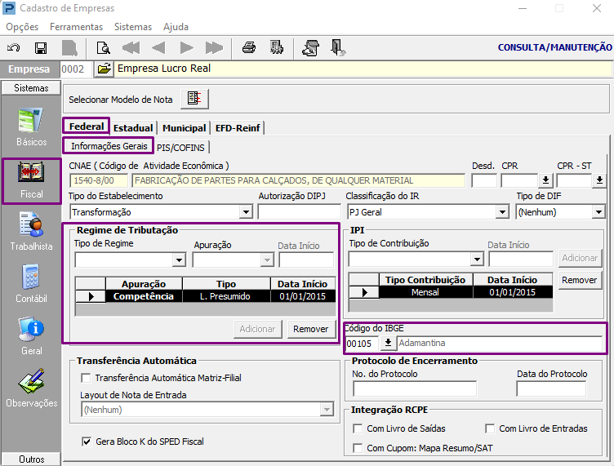Uncheck Gera Bloco K do SPED Fiscal
This screenshot has height=466, width=614.
click(x=87, y=442)
